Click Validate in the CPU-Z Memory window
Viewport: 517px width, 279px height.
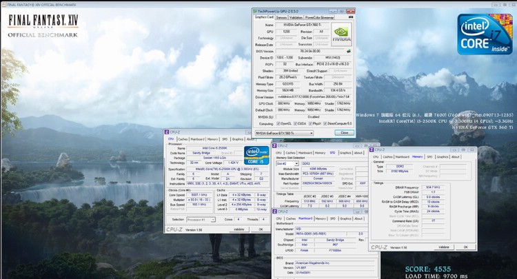(x=444, y=247)
